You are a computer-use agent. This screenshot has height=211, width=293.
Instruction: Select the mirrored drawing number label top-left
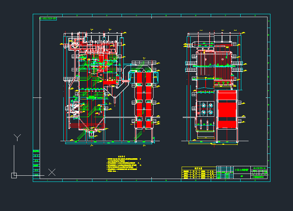point(48,17)
